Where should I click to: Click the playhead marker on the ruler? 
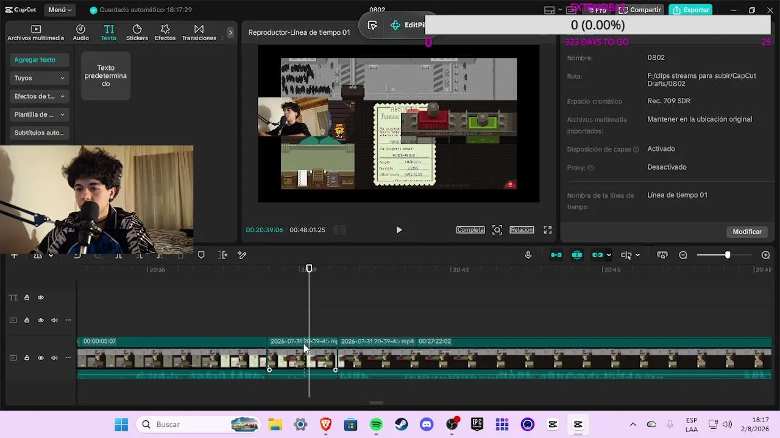[309, 269]
